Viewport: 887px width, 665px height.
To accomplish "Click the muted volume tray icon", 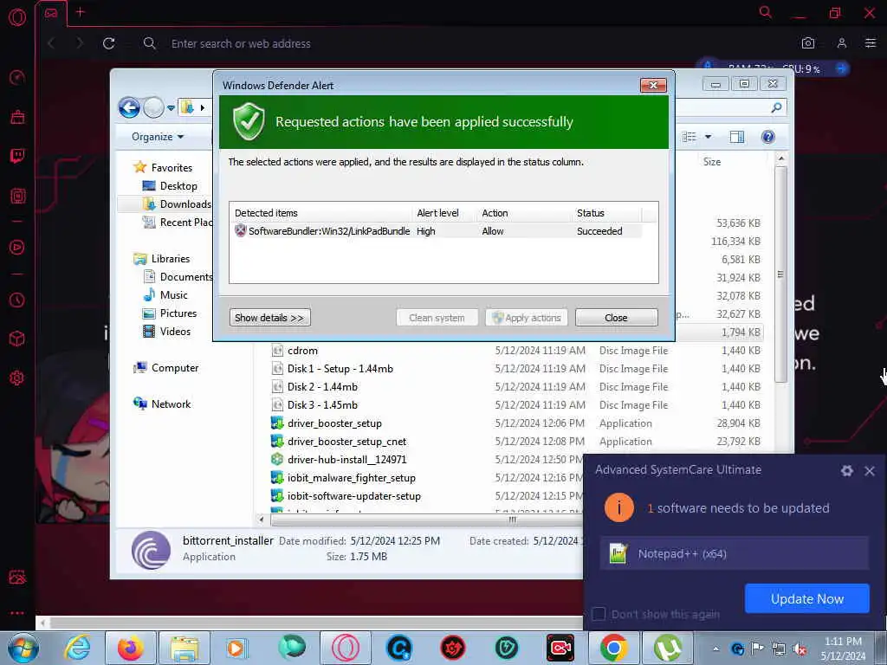I will (800, 649).
